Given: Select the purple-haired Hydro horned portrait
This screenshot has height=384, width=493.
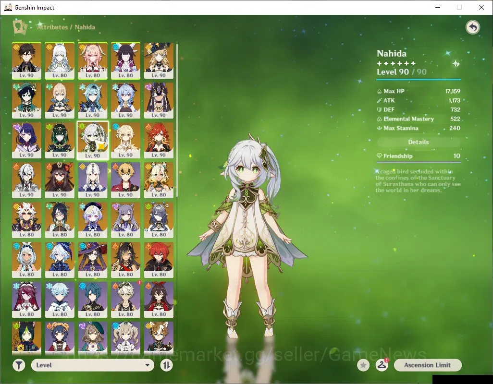Looking at the screenshot, I should click(126, 60).
